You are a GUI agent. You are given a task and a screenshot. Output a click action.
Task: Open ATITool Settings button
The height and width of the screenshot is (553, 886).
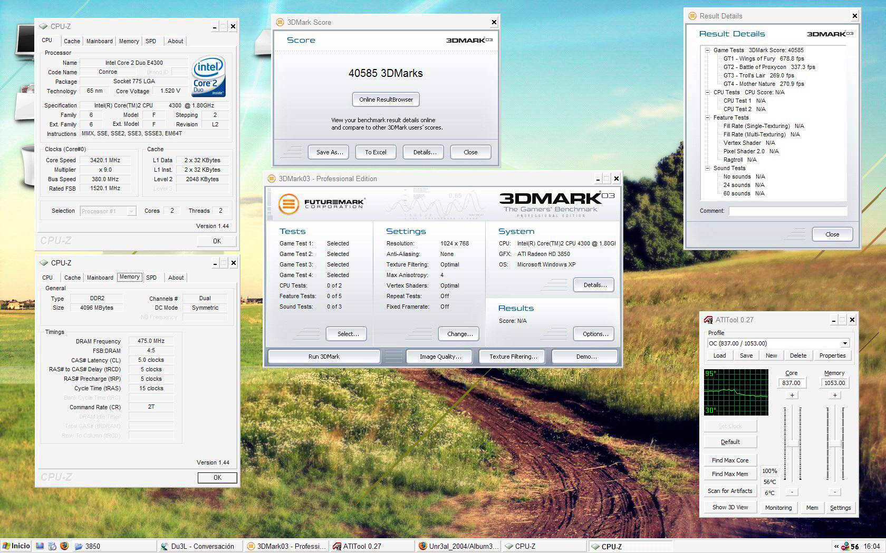point(840,508)
